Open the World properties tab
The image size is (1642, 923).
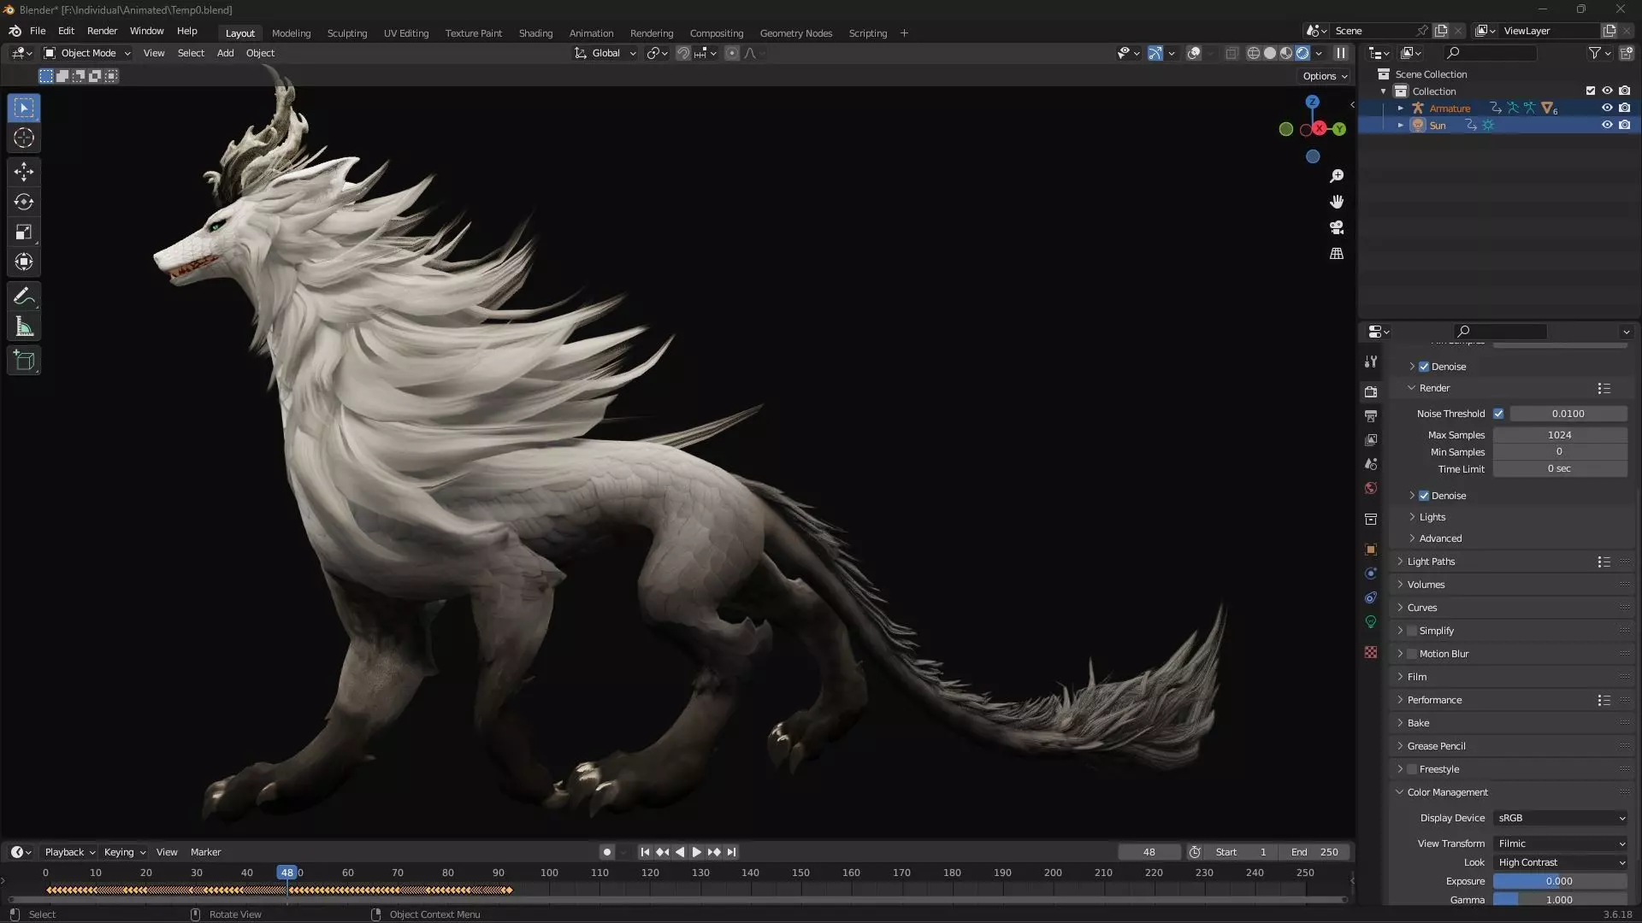click(1371, 488)
